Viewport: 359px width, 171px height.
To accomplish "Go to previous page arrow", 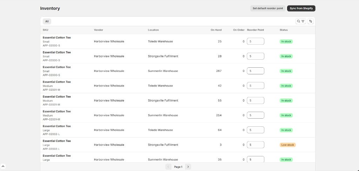I will pyautogui.click(x=168, y=167).
